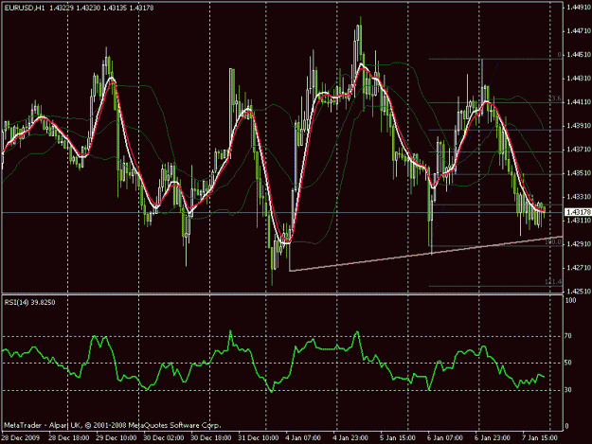Click the 4 Jan 23:00 time label
Screen dimensions: 592x444
[x=350, y=438]
